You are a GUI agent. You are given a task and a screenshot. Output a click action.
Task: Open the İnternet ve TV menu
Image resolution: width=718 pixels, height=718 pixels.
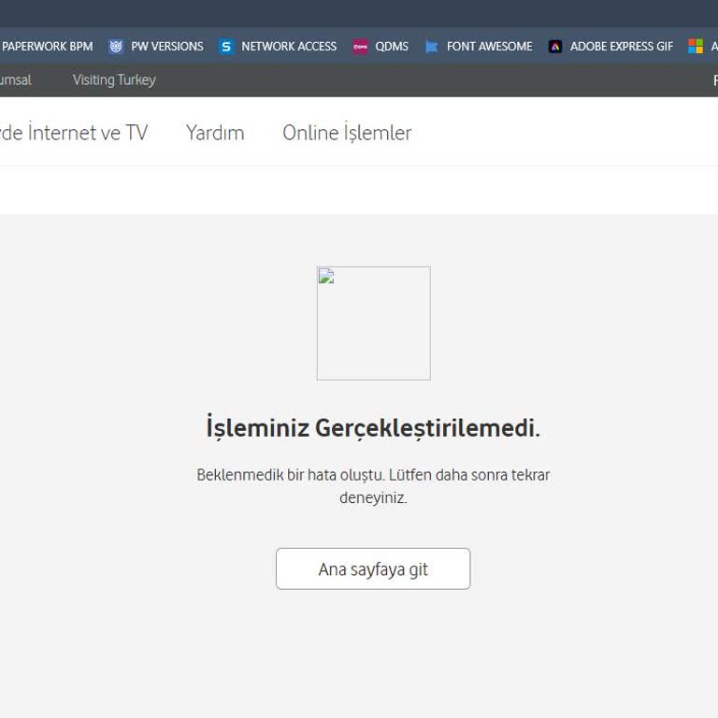74,133
